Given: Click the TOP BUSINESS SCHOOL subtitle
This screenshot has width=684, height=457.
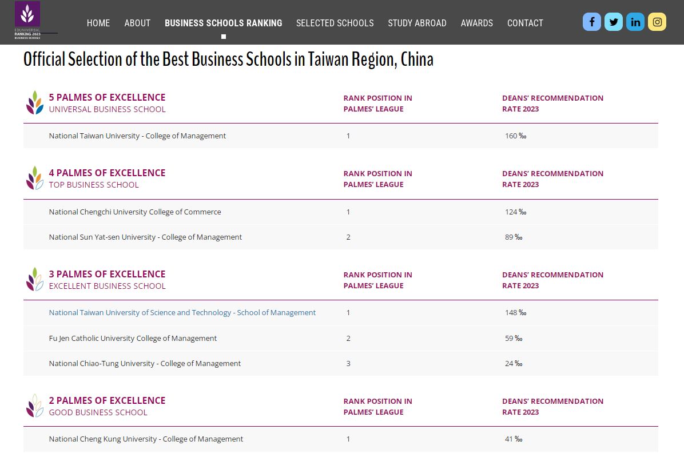Looking at the screenshot, I should [x=94, y=185].
